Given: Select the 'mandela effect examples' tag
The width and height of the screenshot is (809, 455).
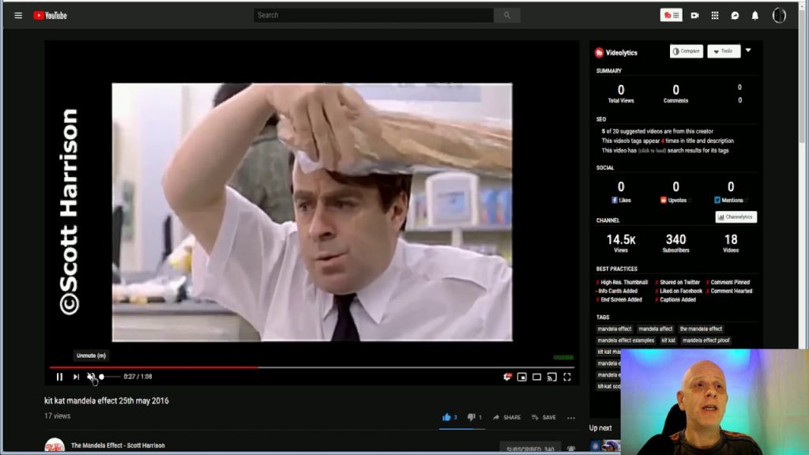Looking at the screenshot, I should 626,340.
